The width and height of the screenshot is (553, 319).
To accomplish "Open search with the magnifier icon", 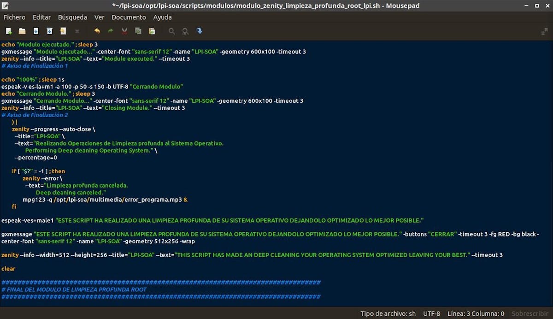I will (171, 31).
